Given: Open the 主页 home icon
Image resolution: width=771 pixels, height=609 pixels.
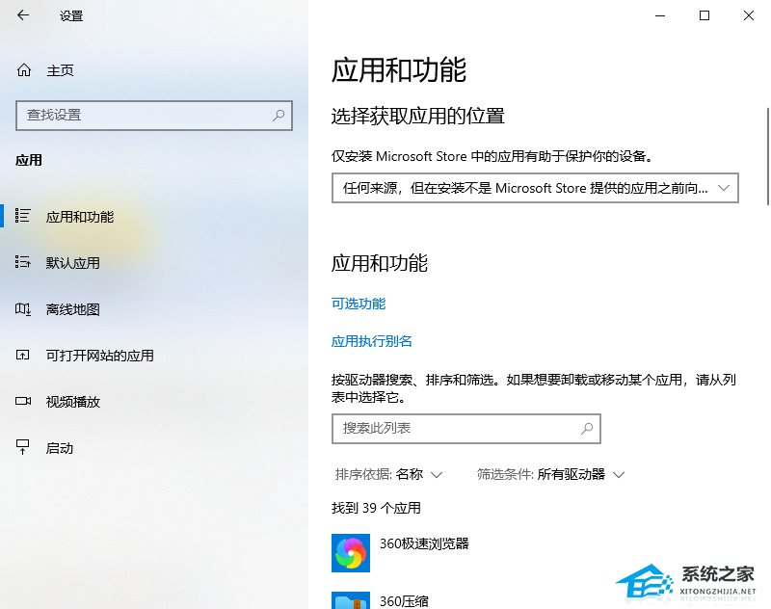Looking at the screenshot, I should pyautogui.click(x=24, y=70).
